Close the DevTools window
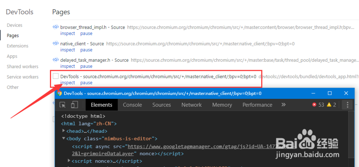 click(346, 93)
